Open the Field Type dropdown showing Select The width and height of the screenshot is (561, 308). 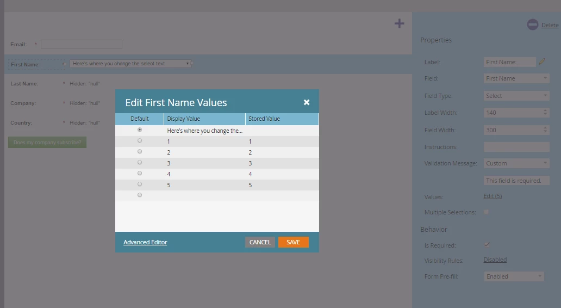tap(516, 96)
